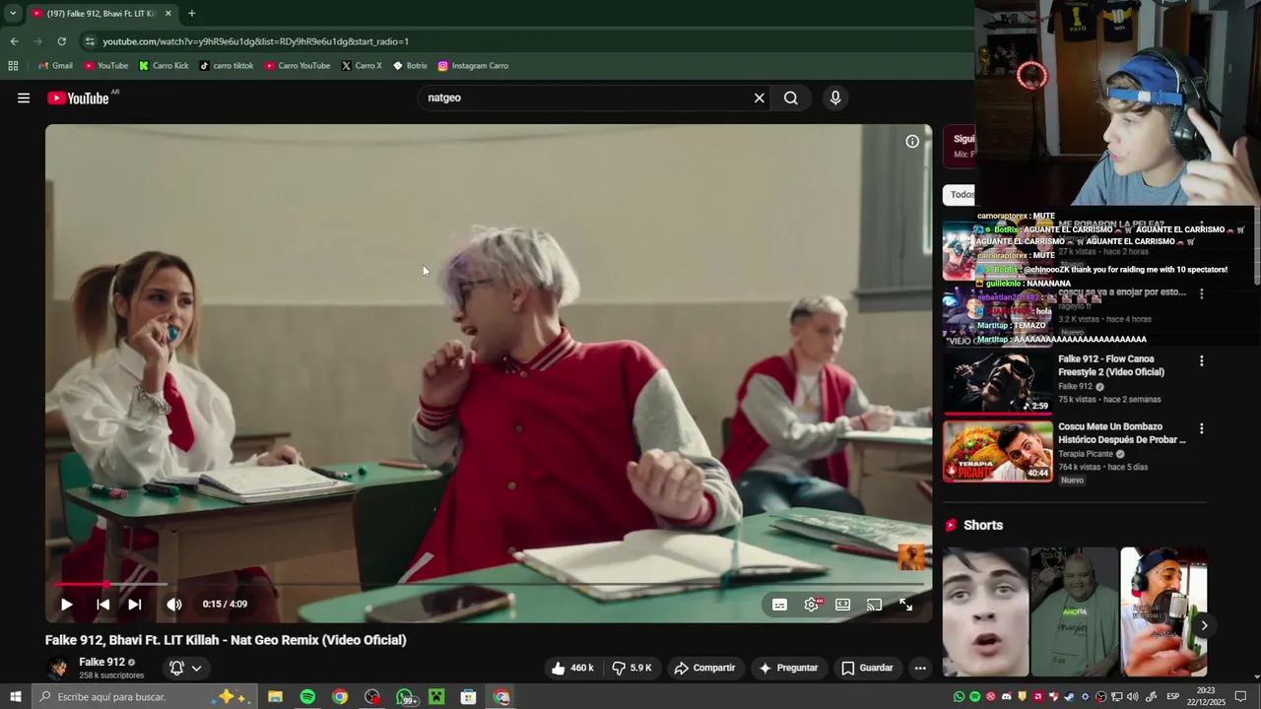
Task: Click the Windows taskbar search box
Action: 145,697
